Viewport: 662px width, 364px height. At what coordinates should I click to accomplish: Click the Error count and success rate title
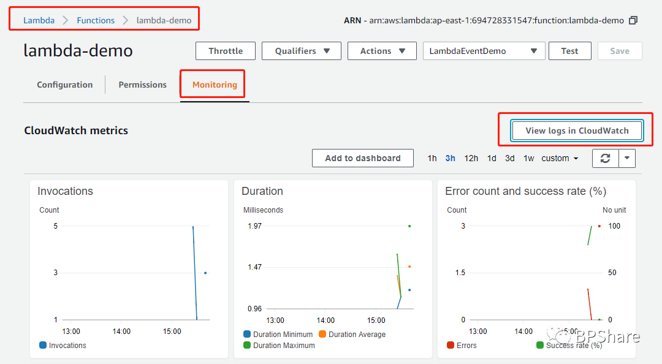(x=526, y=191)
